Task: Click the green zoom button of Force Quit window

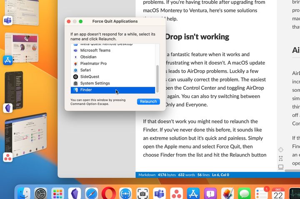Action: [x=81, y=21]
